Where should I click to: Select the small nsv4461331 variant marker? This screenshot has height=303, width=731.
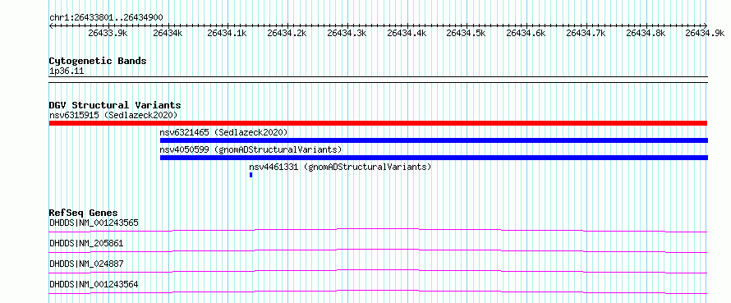(x=251, y=175)
